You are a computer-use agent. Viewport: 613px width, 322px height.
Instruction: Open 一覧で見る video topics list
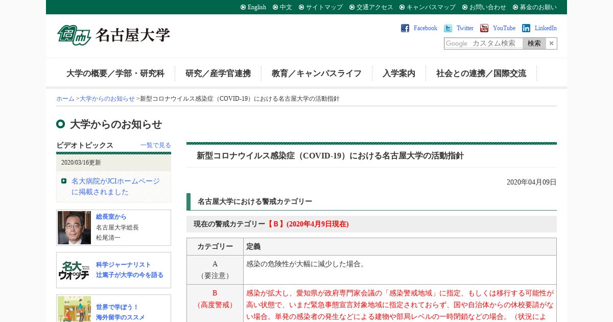pyautogui.click(x=156, y=145)
